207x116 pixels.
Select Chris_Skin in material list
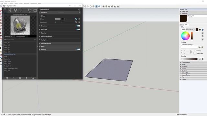tap(20, 43)
